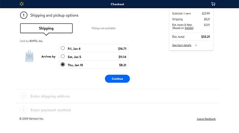Viewport: 239px width, 133px height.
Task: Click the BHFO, Inc. seller name
Action: pos(36,41)
